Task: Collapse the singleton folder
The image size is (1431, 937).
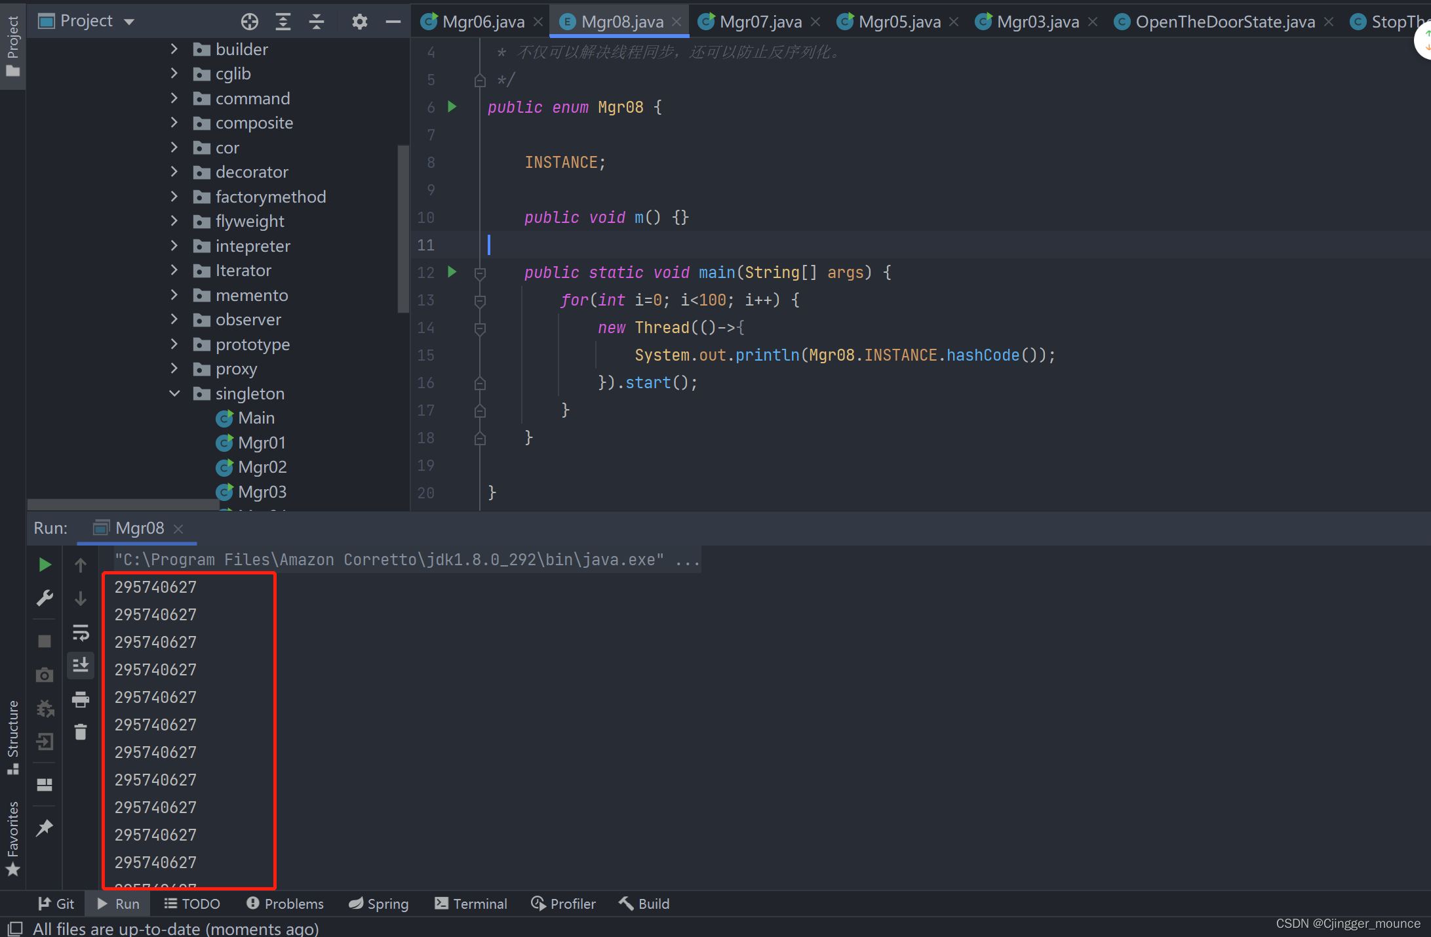Action: pos(174,393)
